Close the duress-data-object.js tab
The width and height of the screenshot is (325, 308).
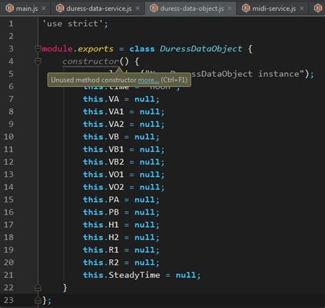[230, 8]
